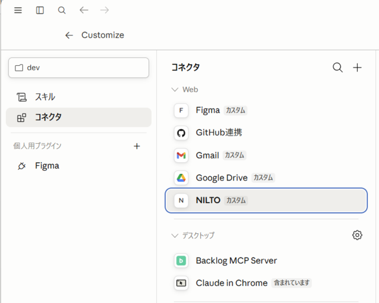Image resolution: width=379 pixels, height=303 pixels.
Task: Click the folder icon in dev field
Action: coord(19,68)
